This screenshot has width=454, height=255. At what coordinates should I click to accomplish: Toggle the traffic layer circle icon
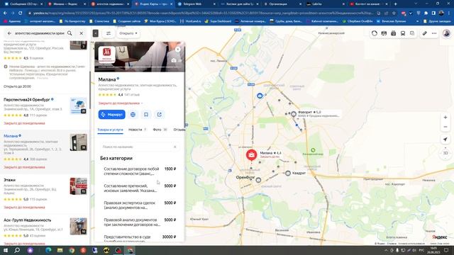[375, 33]
